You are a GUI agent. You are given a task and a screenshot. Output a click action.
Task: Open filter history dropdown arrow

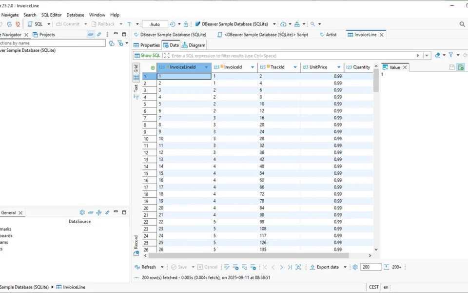click(427, 56)
